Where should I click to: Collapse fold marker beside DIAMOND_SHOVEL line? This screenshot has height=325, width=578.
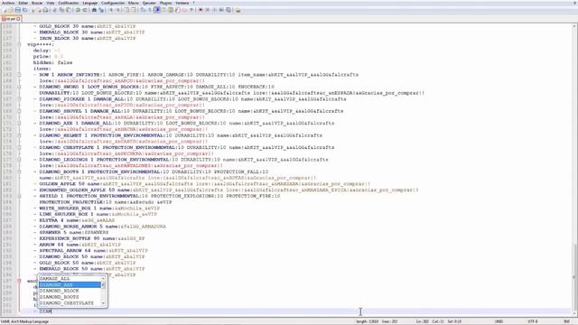[x=19, y=111]
